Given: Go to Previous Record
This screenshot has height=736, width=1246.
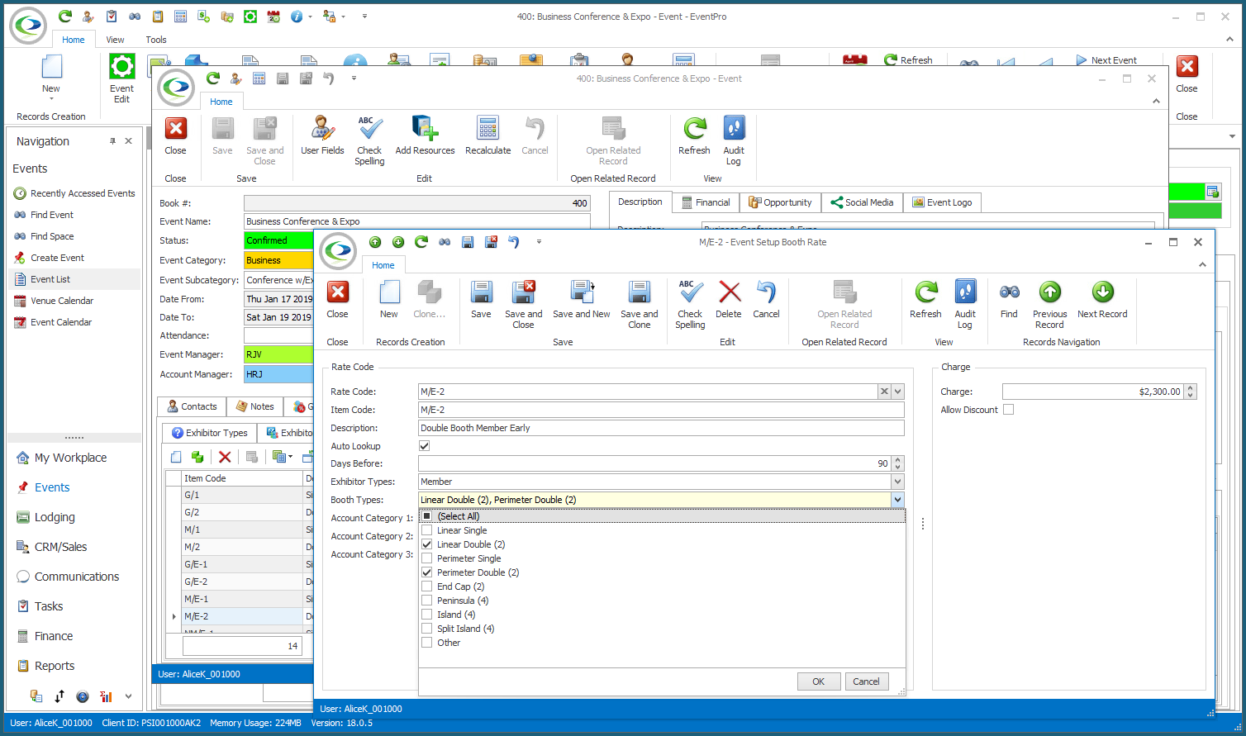Looking at the screenshot, I should 1049,304.
